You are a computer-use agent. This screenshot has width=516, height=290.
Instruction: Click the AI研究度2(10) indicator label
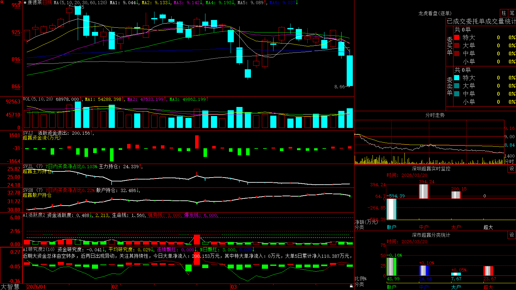[39, 249]
